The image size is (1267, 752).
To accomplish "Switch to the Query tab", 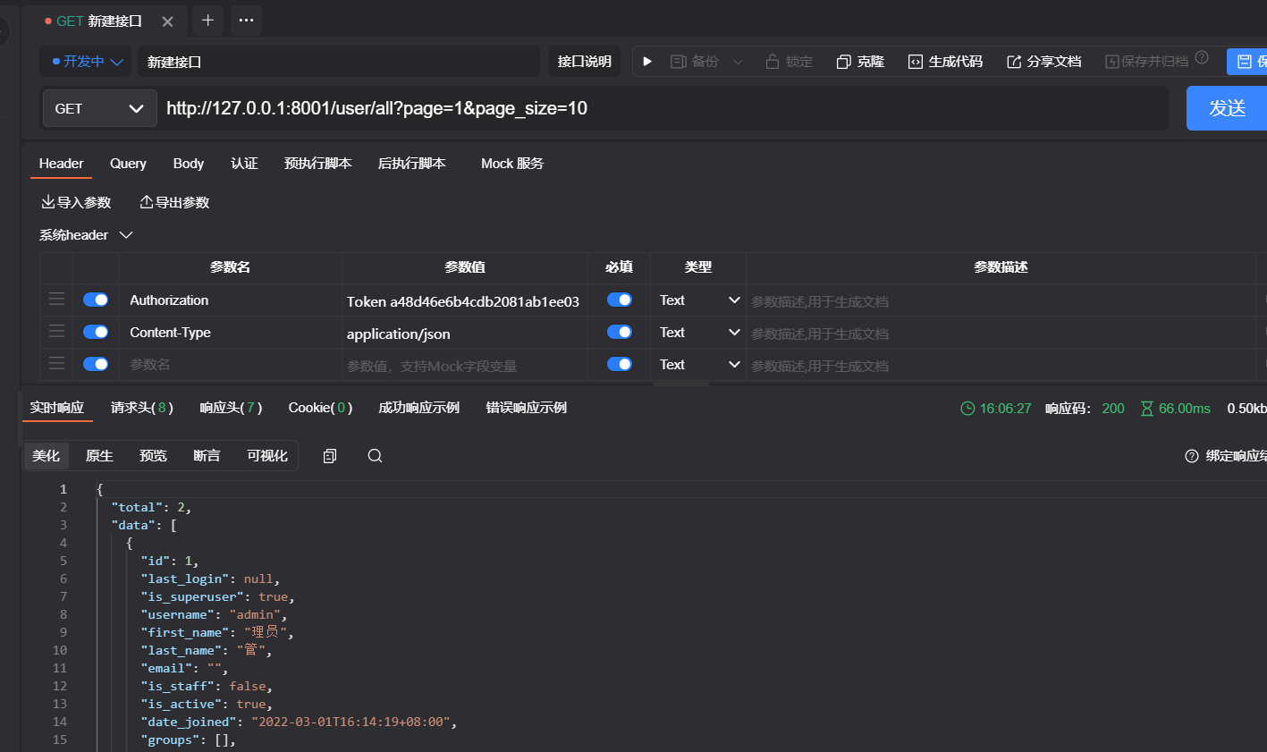I will (128, 163).
